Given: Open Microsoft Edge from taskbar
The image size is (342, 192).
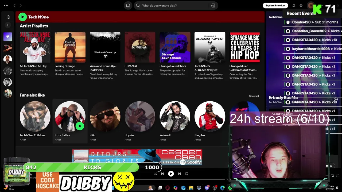Looking at the screenshot, I should [x=222, y=188].
